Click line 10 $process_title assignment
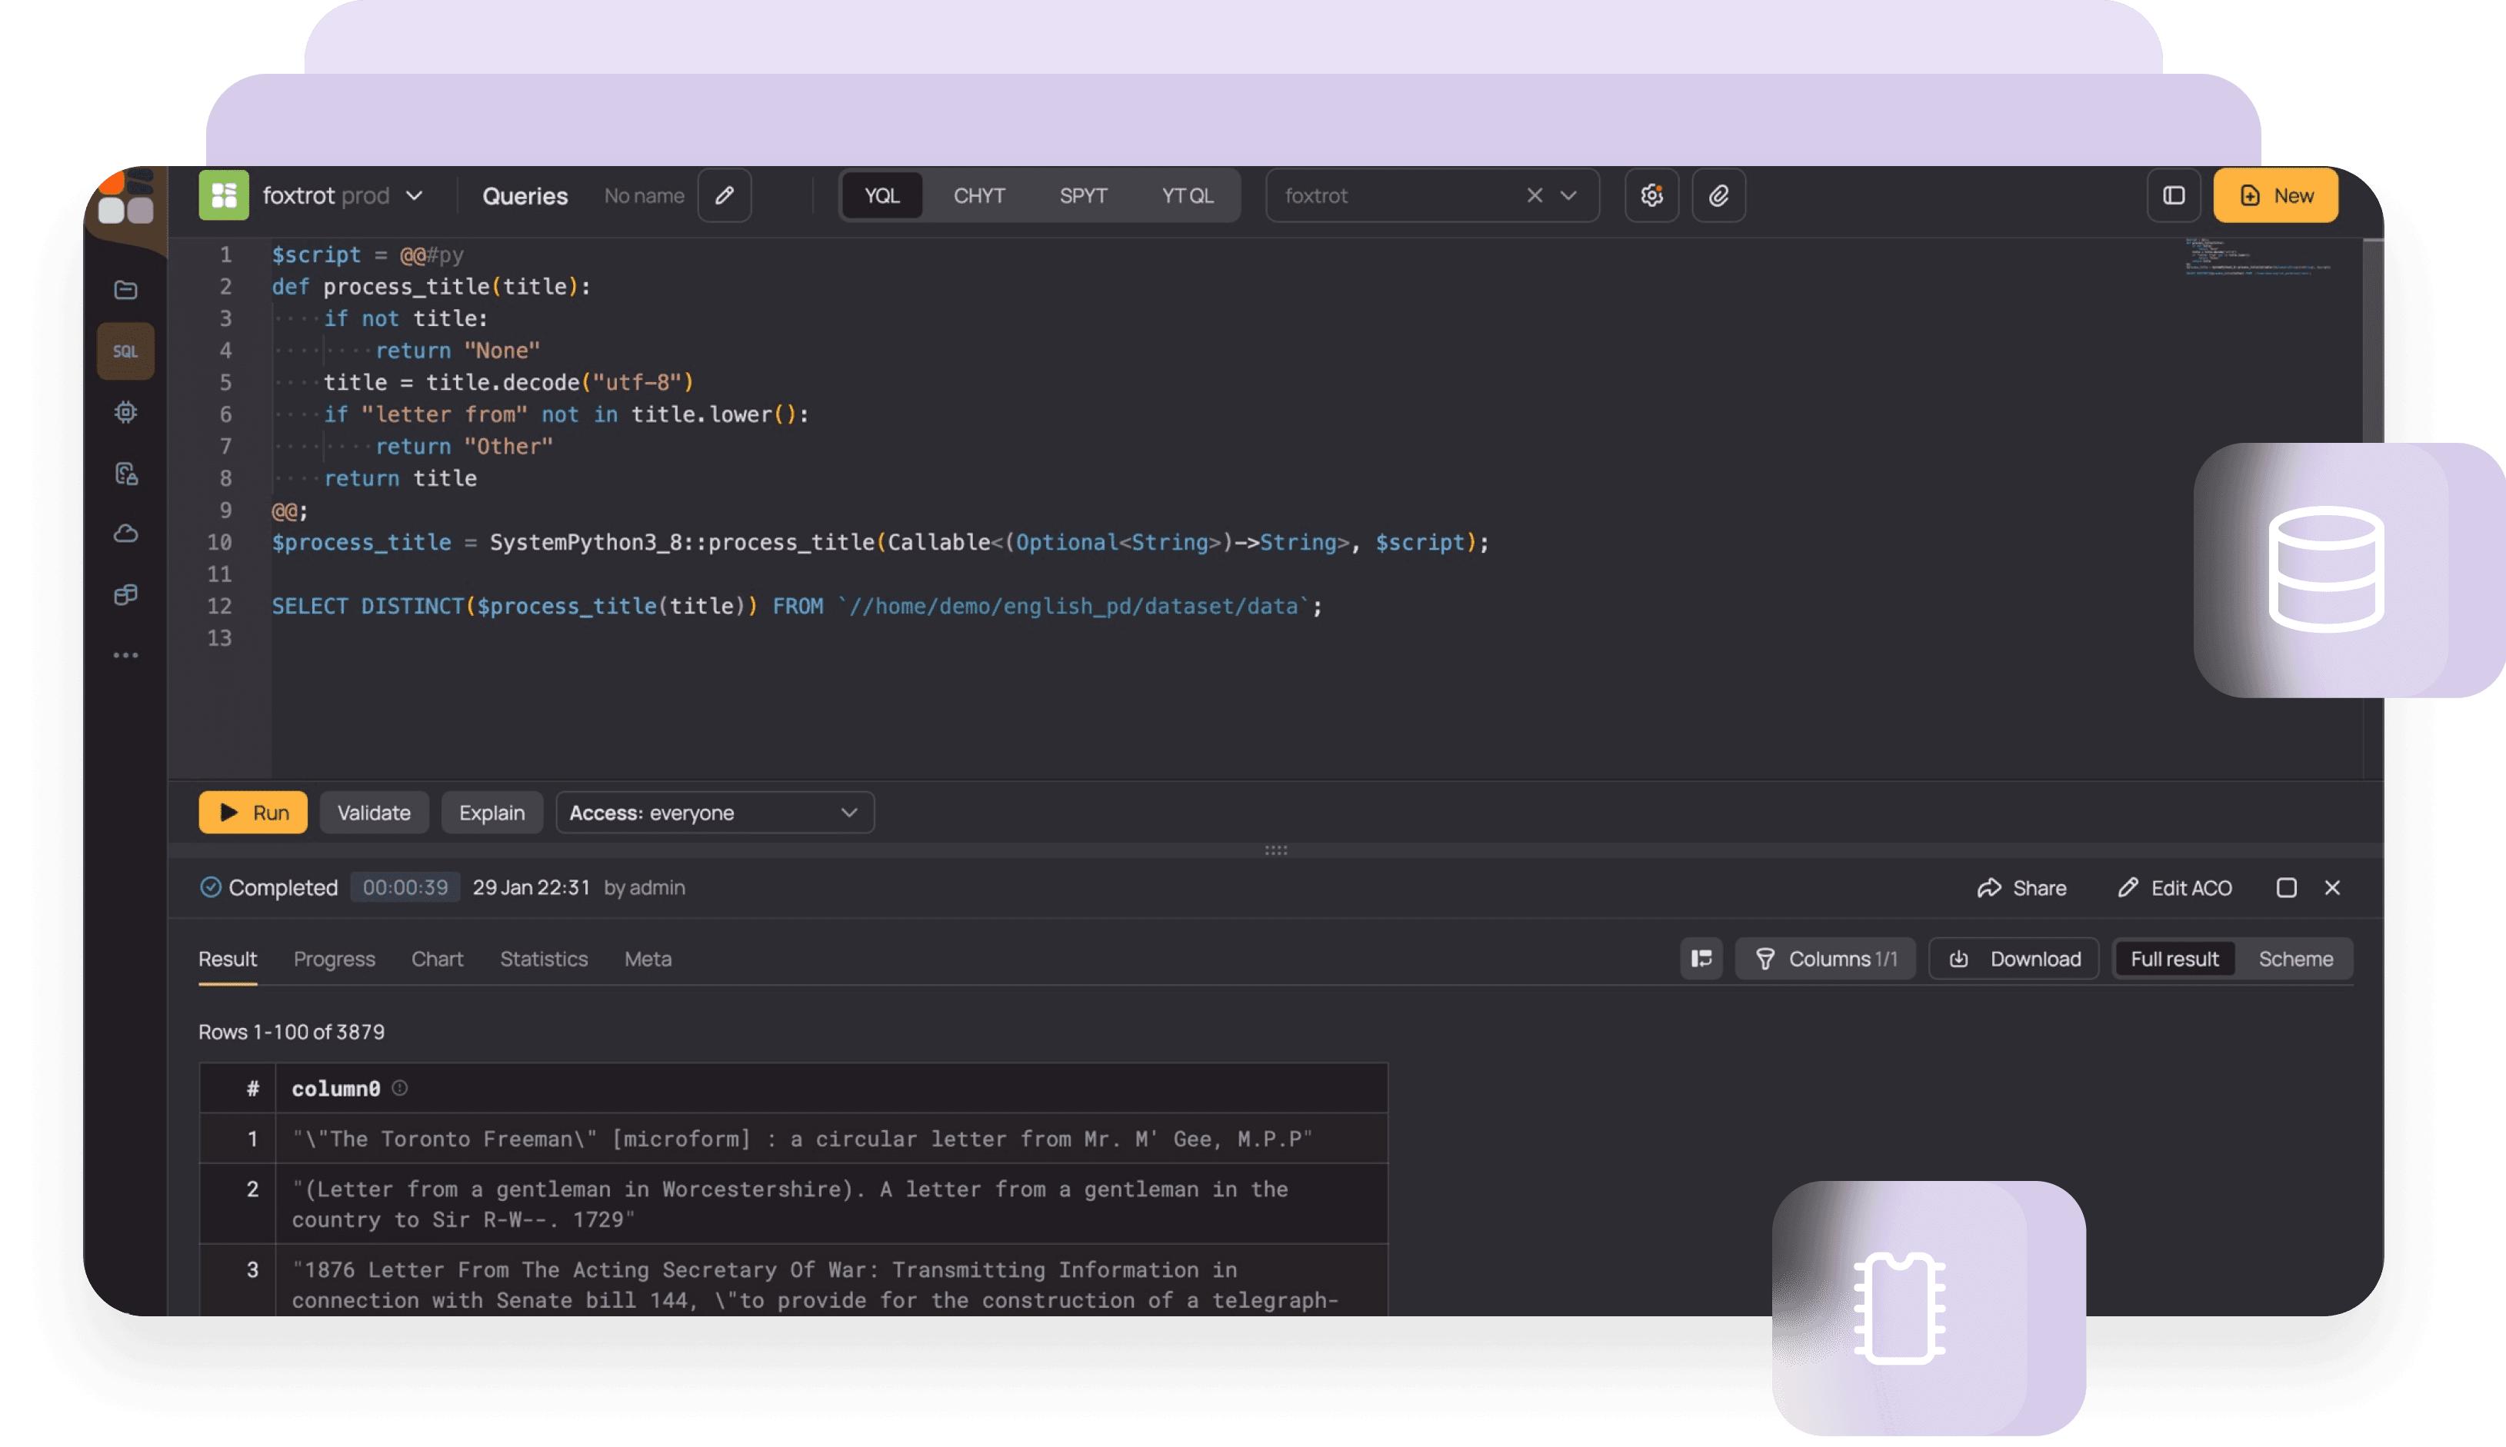This screenshot has width=2506, height=1447. 880,543
